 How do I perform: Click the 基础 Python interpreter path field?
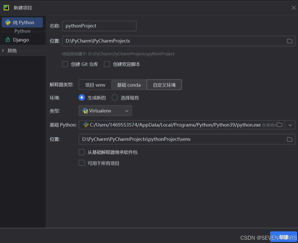coord(182,125)
